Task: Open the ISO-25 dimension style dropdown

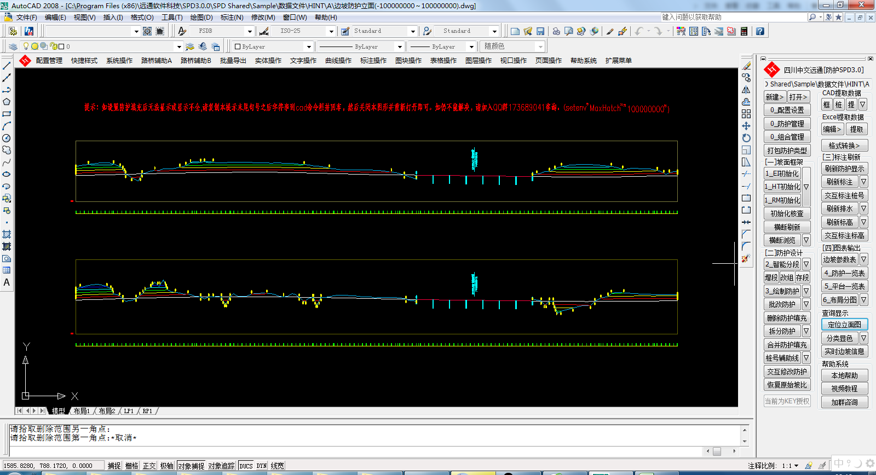Action: (331, 31)
